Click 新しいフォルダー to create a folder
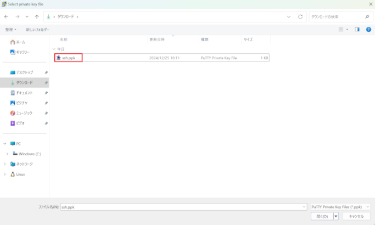The width and height of the screenshot is (375, 225). pyautogui.click(x=37, y=29)
